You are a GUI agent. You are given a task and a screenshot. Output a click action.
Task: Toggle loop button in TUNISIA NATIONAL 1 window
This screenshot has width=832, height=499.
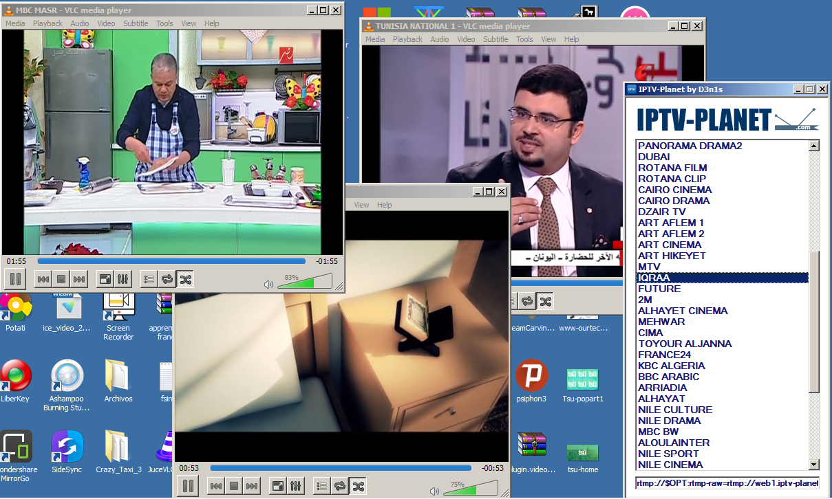(x=527, y=301)
